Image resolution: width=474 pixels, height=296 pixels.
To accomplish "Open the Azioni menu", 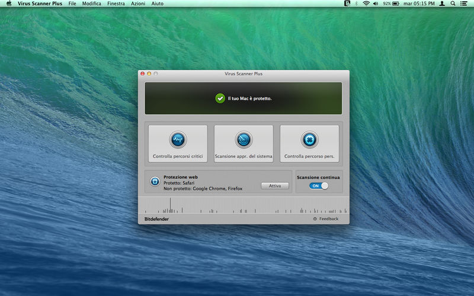I will (138, 4).
